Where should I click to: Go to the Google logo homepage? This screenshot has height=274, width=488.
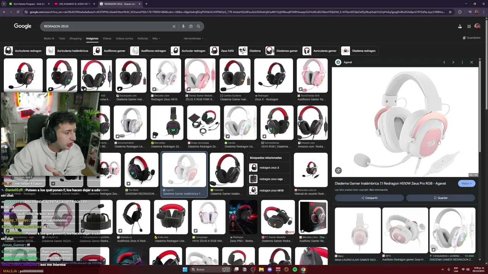(22, 26)
